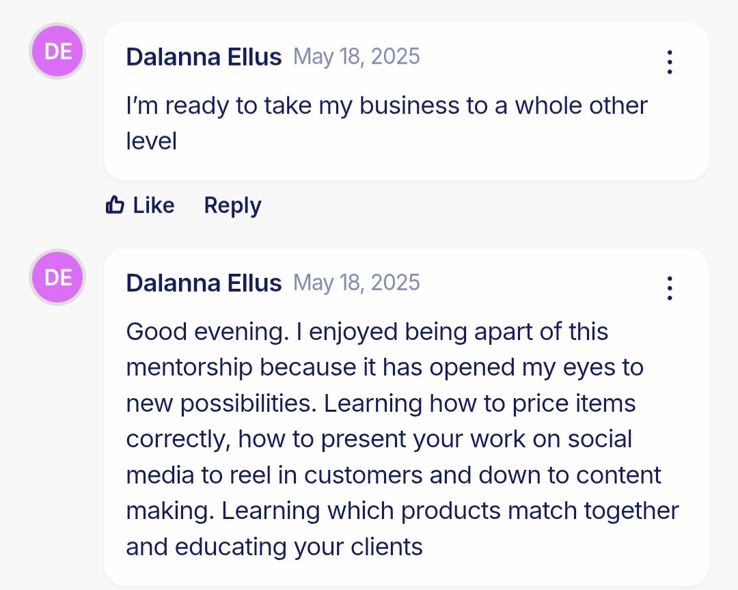738x590 pixels.
Task: Click DE avatar beside the first comment
Action: tap(57, 51)
